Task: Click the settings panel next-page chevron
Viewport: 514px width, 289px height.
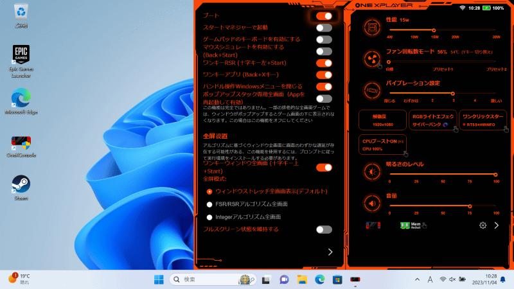Action: click(x=330, y=252)
